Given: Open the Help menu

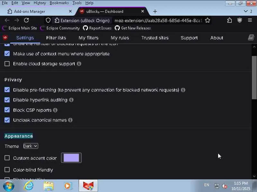Looking at the screenshot, I should click(89, 3).
